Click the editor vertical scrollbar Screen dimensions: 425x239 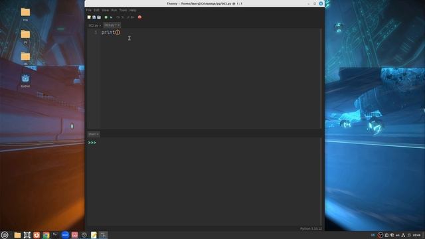point(321,78)
